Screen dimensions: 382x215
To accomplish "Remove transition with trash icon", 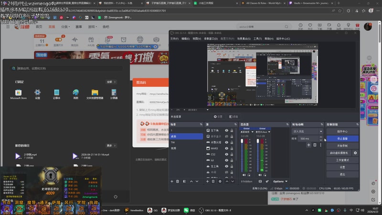I will point(315,145).
